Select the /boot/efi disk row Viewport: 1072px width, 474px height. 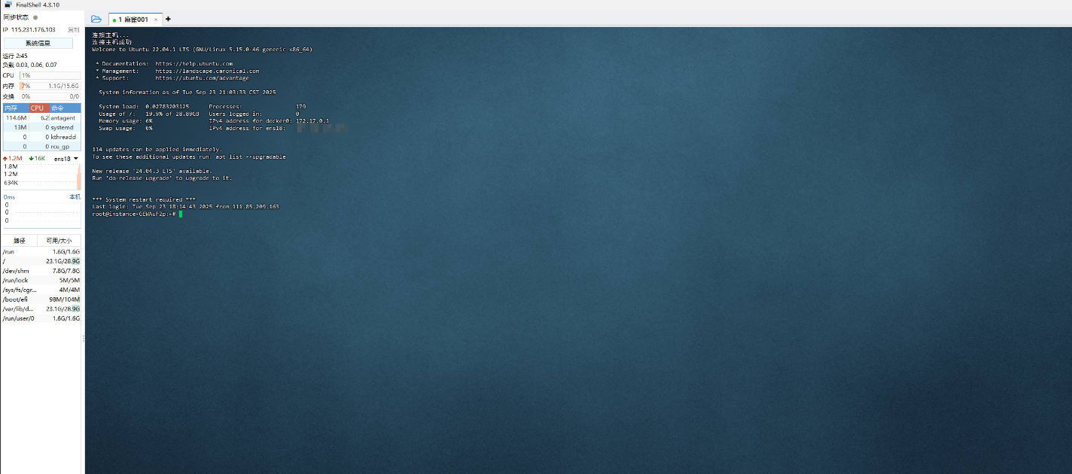click(x=41, y=299)
